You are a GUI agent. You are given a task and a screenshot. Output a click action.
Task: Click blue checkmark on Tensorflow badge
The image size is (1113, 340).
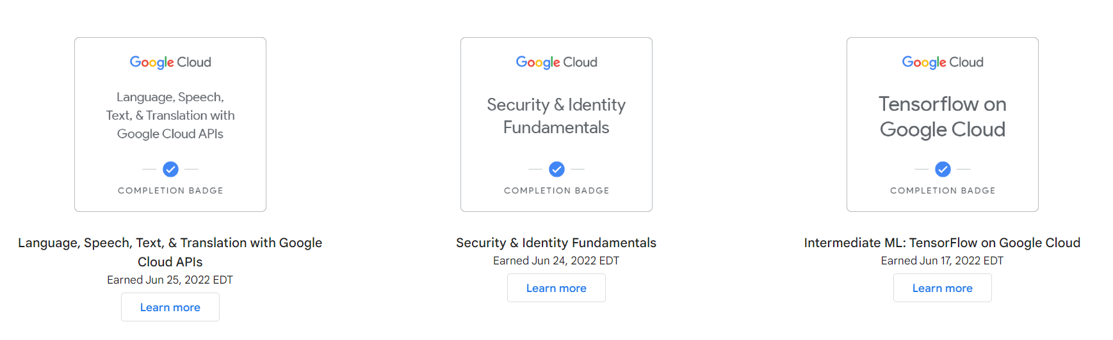click(943, 169)
